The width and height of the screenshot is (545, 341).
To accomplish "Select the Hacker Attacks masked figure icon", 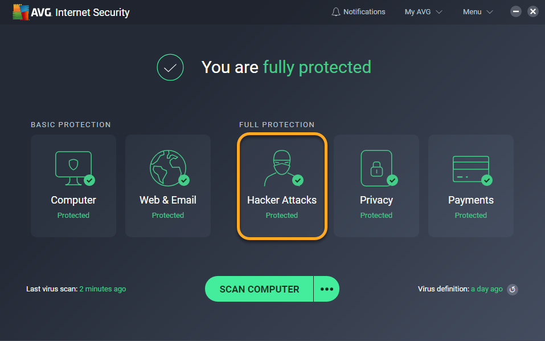I will tap(282, 168).
